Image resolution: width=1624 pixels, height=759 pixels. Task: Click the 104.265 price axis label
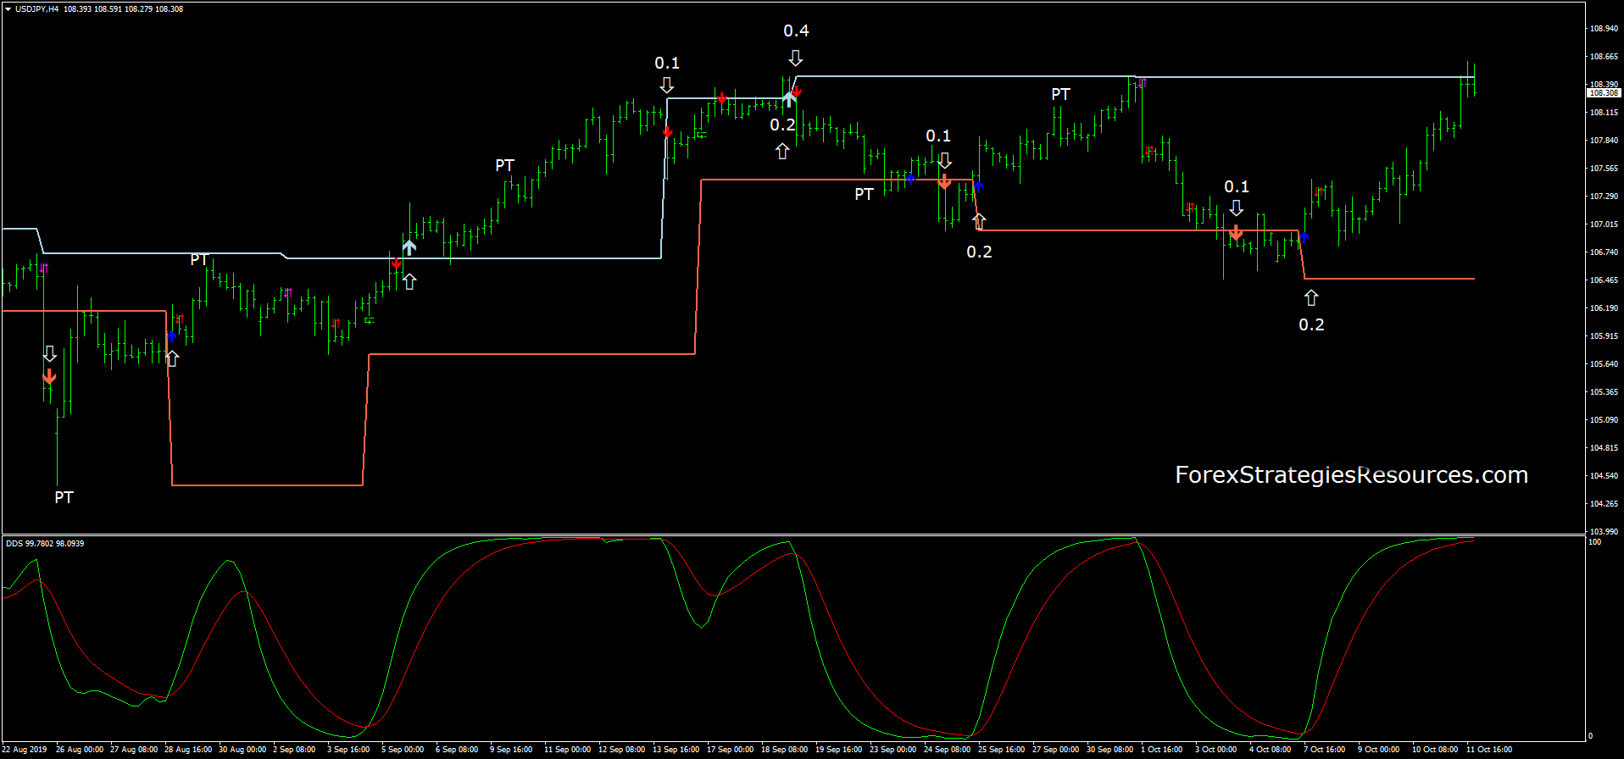click(1604, 504)
